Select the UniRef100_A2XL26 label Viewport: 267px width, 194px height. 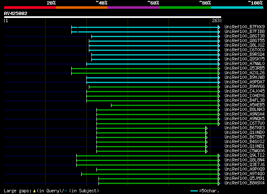point(244,73)
